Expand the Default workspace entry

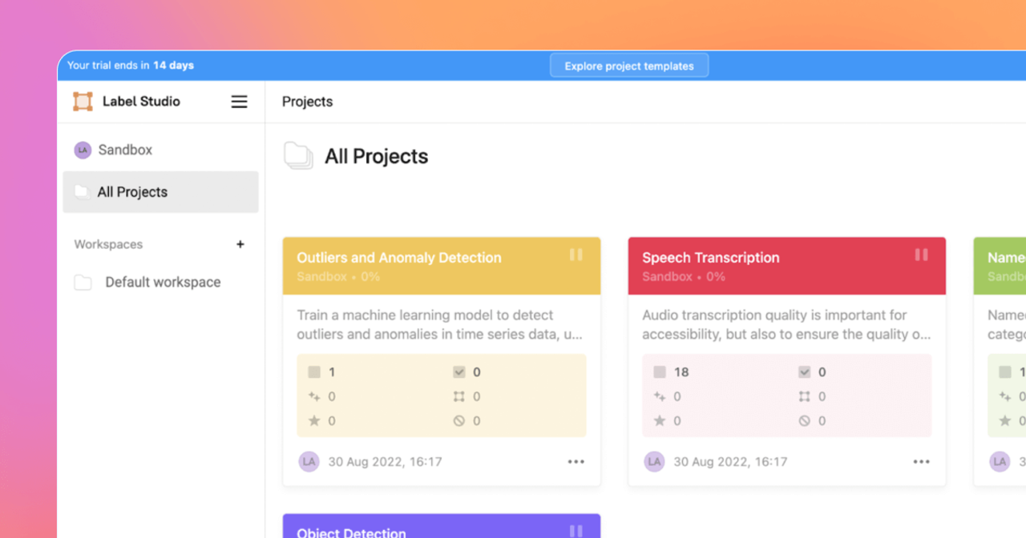(x=162, y=282)
